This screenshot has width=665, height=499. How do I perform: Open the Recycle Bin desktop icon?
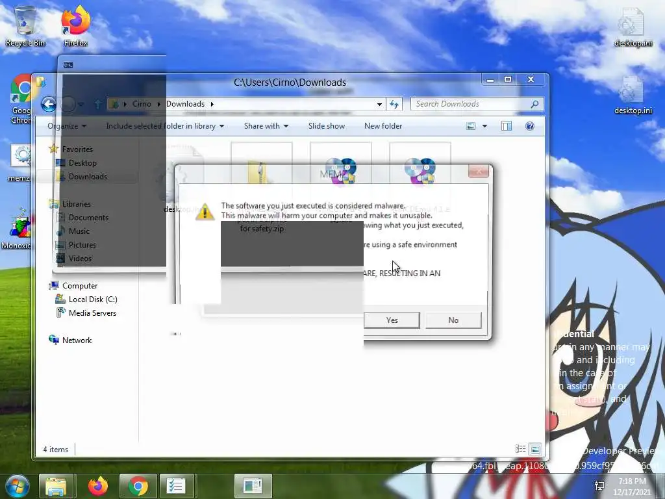25,25
